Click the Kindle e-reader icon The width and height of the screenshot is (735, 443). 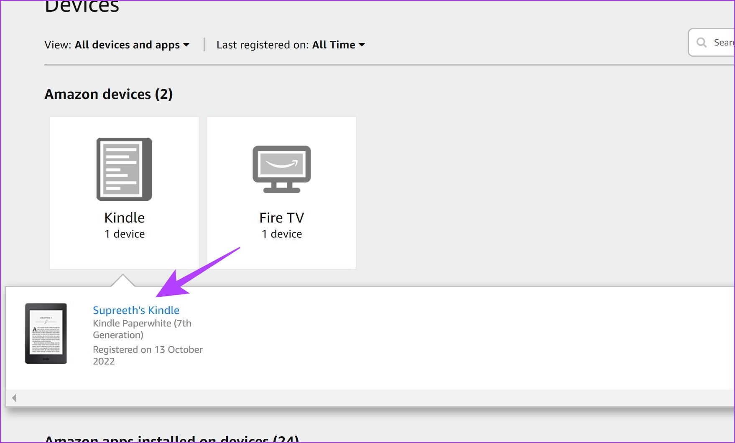[x=124, y=169]
